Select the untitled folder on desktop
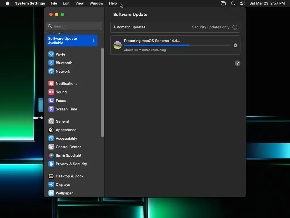The height and width of the screenshot is (218, 290). [41, 105]
